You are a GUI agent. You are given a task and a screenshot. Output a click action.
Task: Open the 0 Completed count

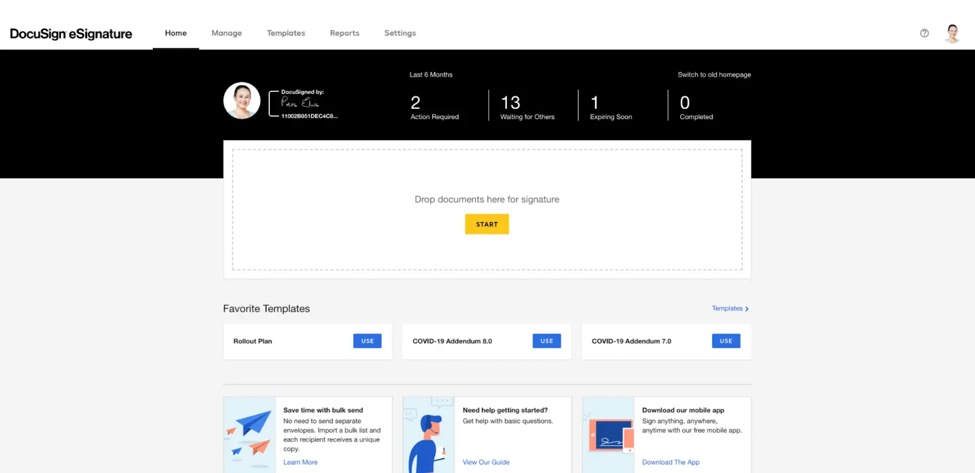696,107
